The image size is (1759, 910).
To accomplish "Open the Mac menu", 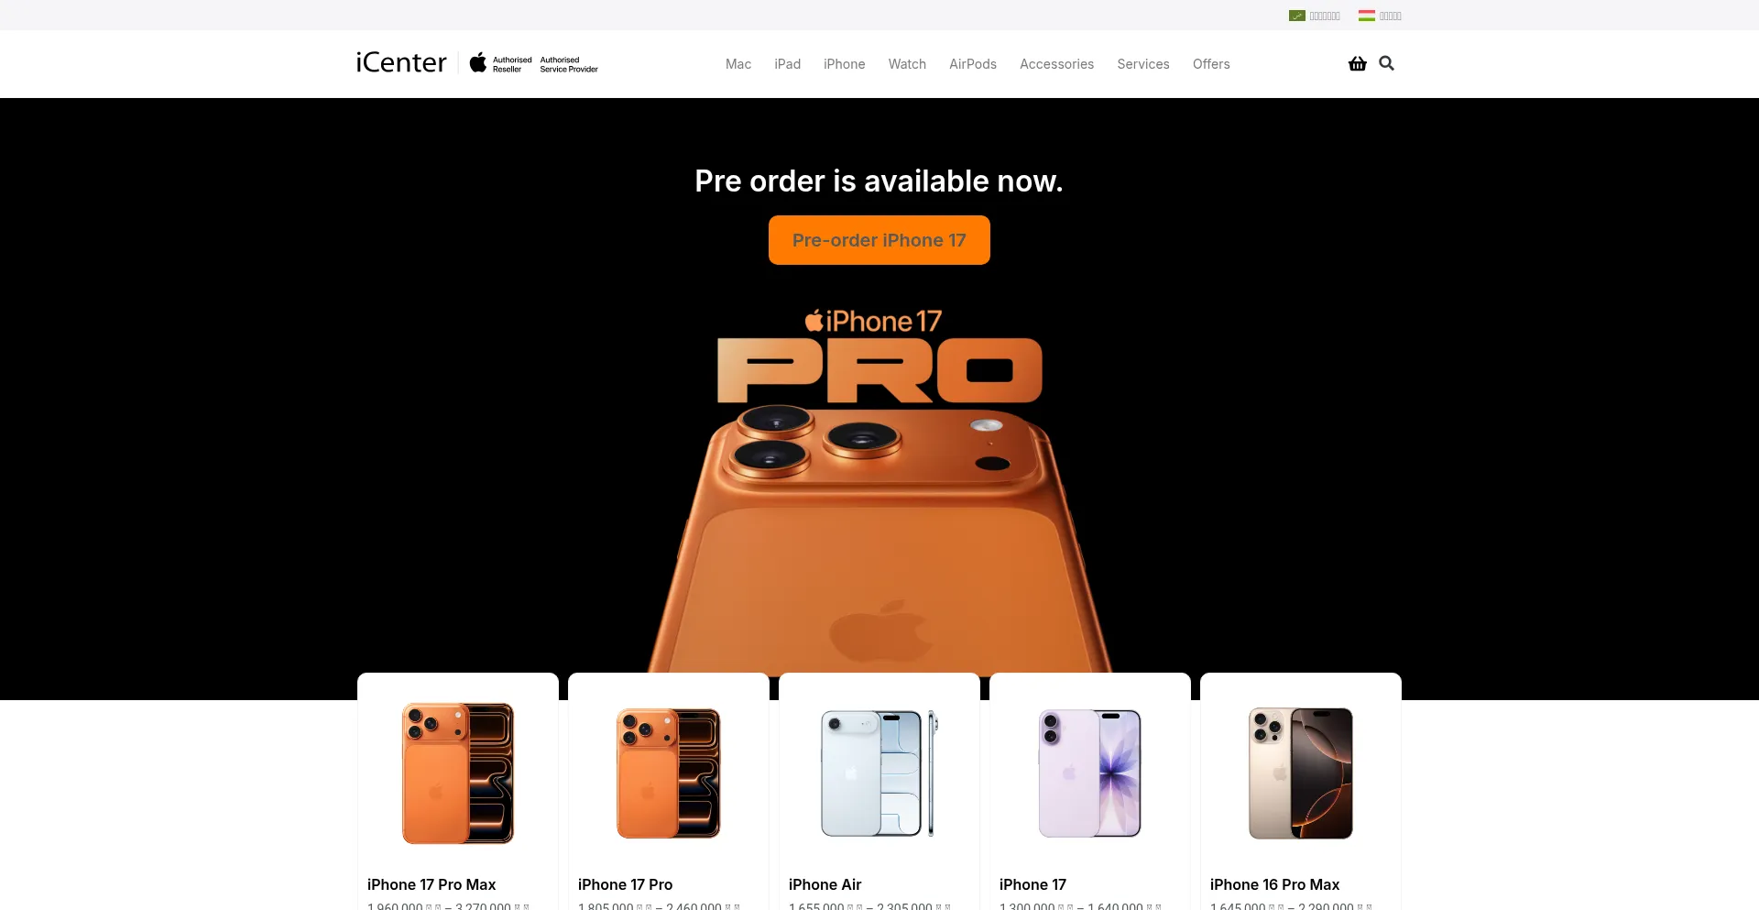I will pos(738,64).
